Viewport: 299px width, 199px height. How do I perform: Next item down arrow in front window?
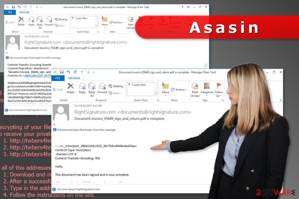(88, 72)
